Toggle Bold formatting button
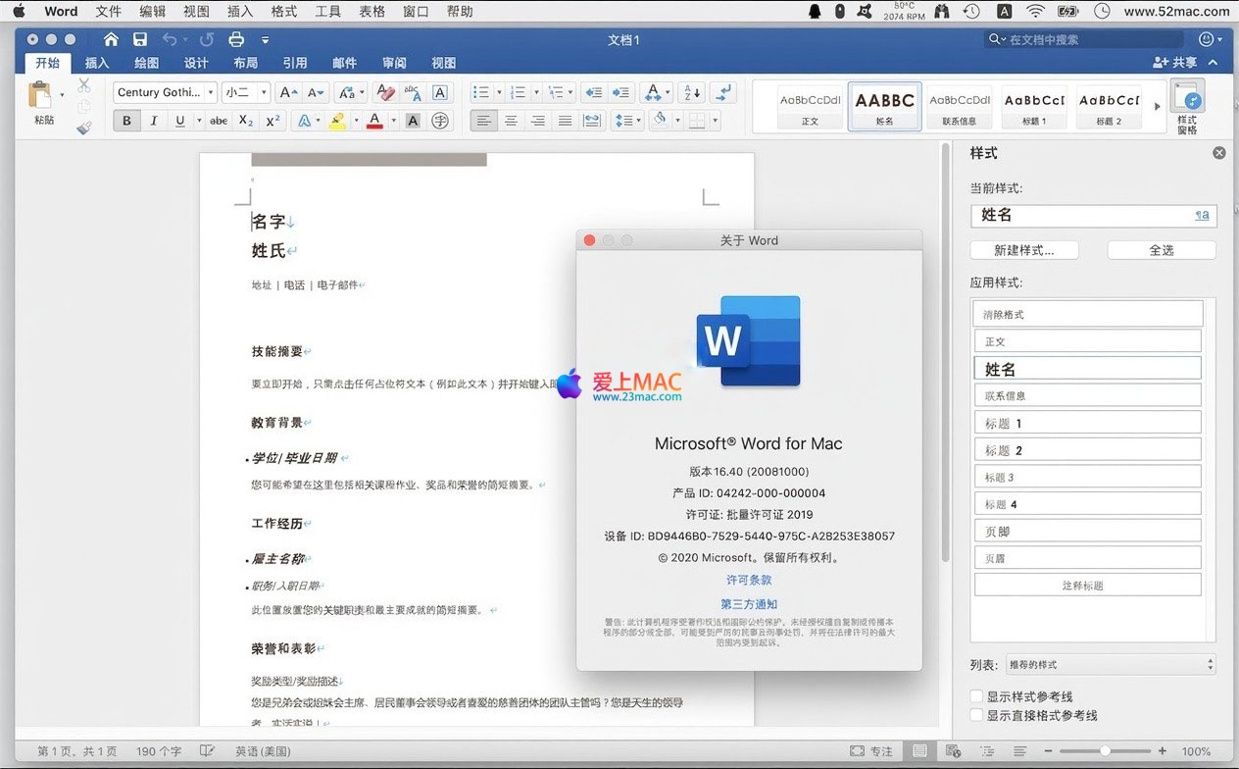The height and width of the screenshot is (769, 1239). coord(126,121)
